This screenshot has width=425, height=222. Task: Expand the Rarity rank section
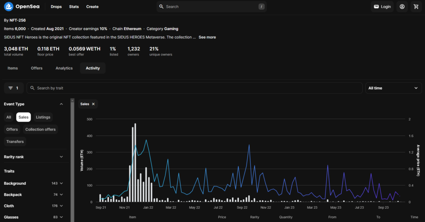click(x=61, y=157)
